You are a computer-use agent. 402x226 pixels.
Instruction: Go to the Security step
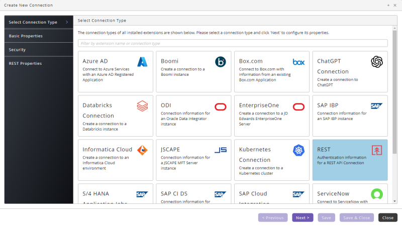pyautogui.click(x=39, y=49)
